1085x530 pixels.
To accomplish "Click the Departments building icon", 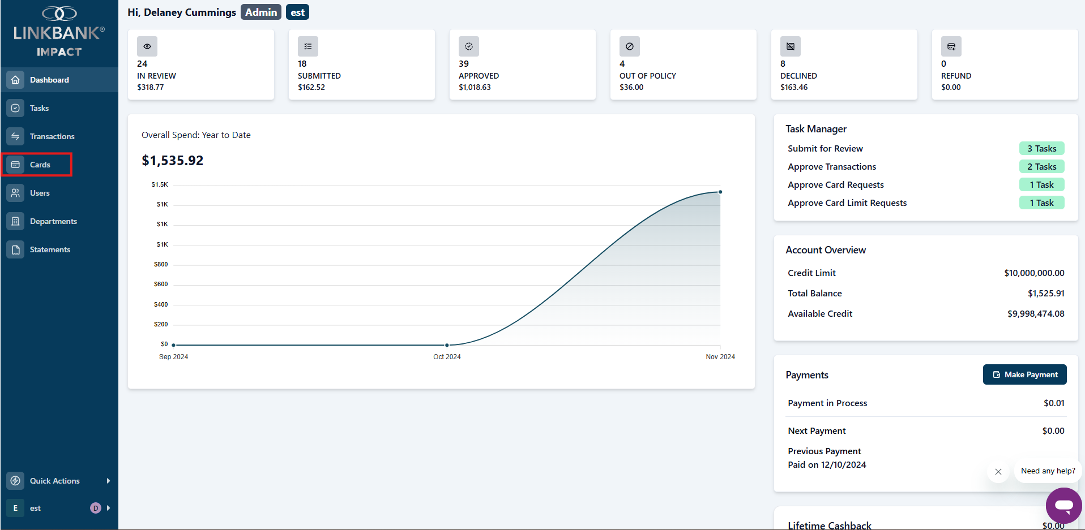I will (15, 221).
